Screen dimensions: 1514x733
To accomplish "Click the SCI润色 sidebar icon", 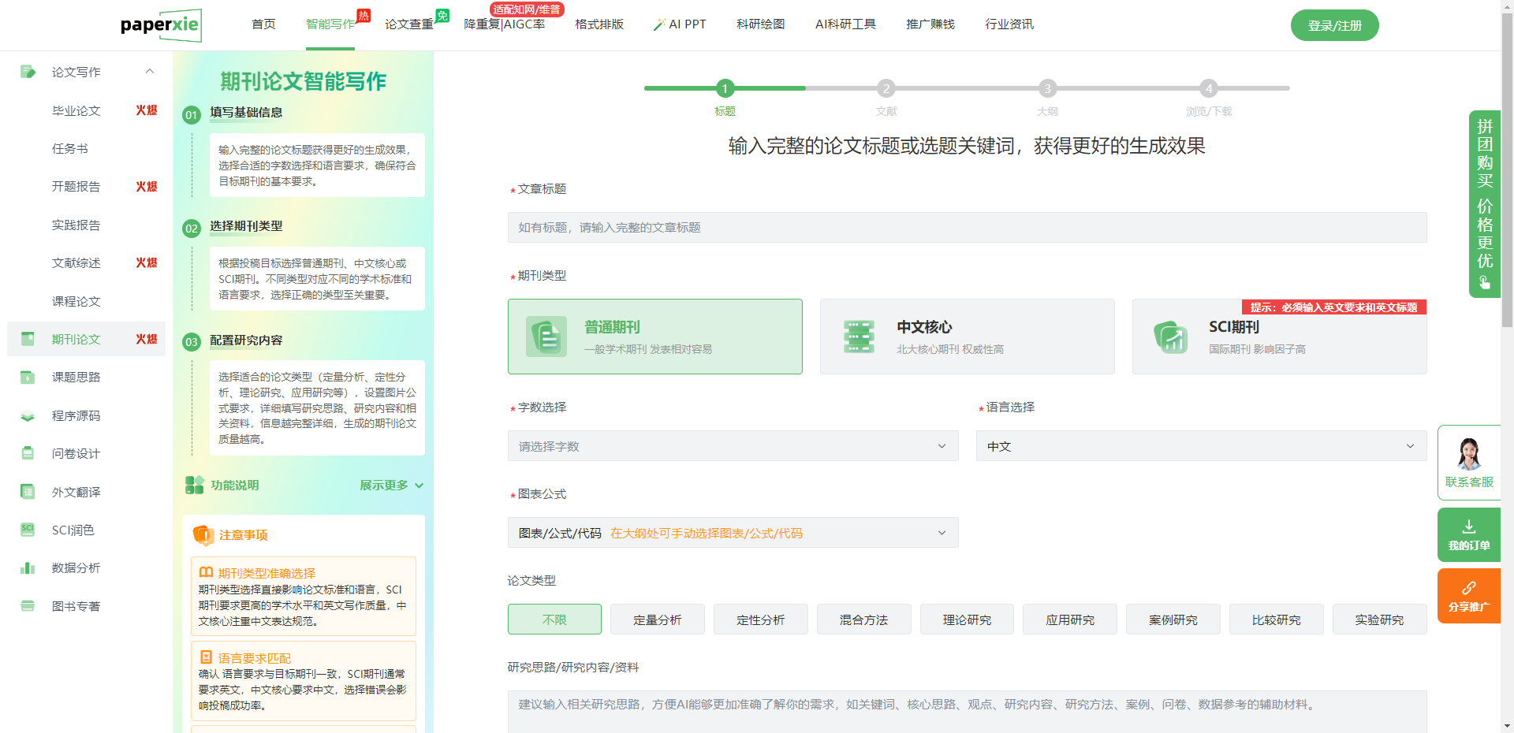I will pos(28,530).
